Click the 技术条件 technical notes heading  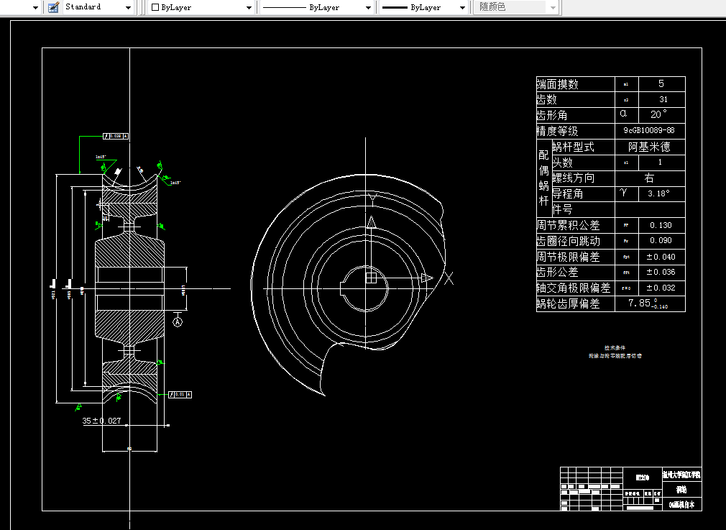(615, 347)
